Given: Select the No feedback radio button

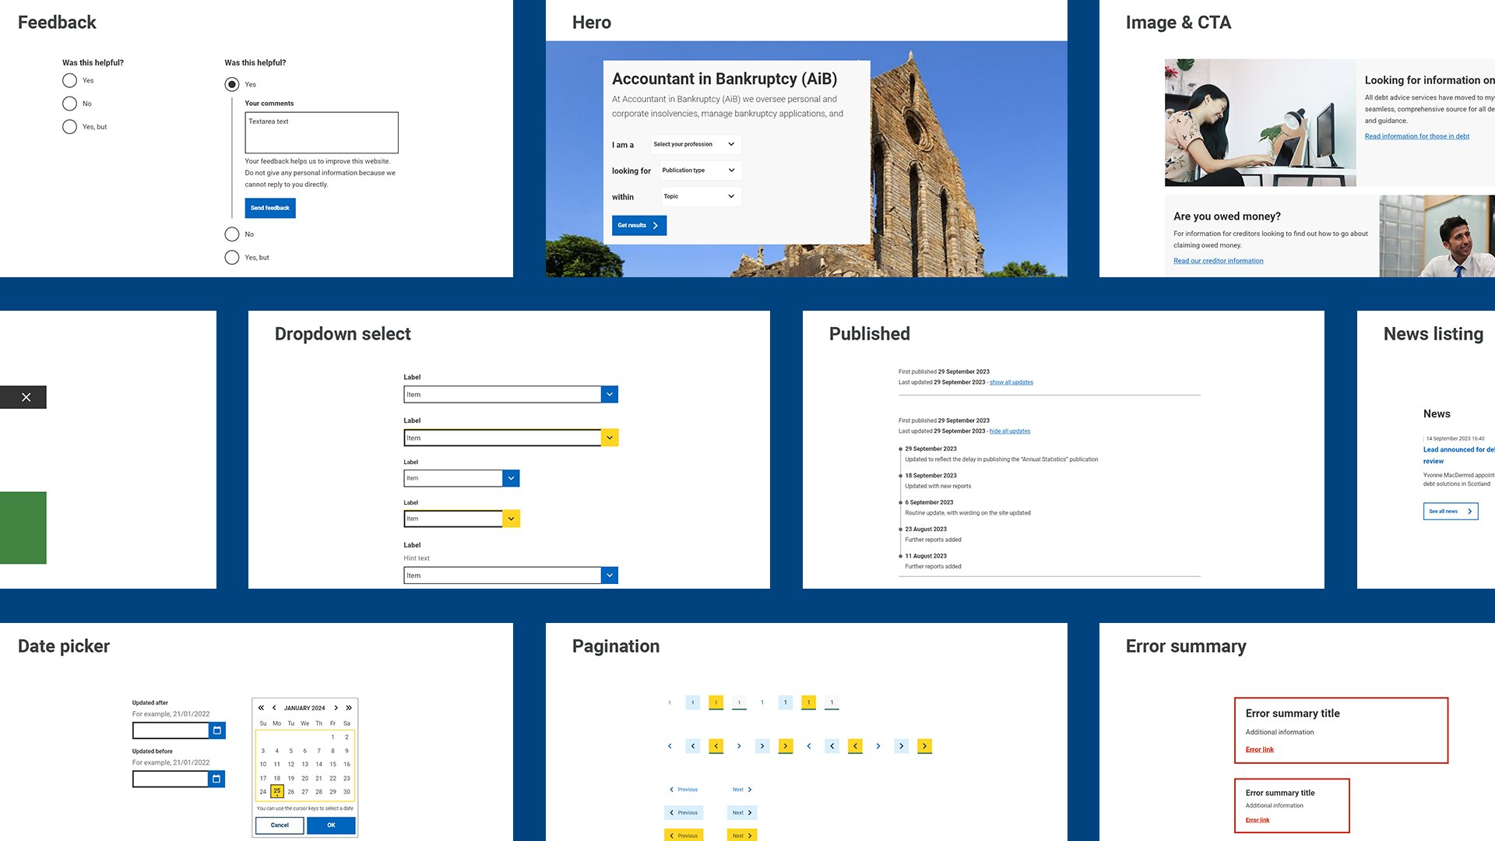Looking at the screenshot, I should point(70,104).
